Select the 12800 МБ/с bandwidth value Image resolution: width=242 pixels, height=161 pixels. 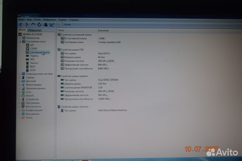pos(104,99)
